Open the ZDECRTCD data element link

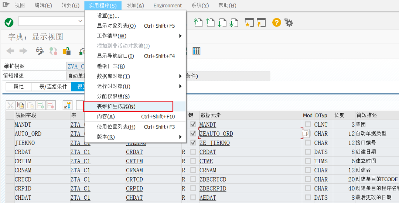click(213, 179)
